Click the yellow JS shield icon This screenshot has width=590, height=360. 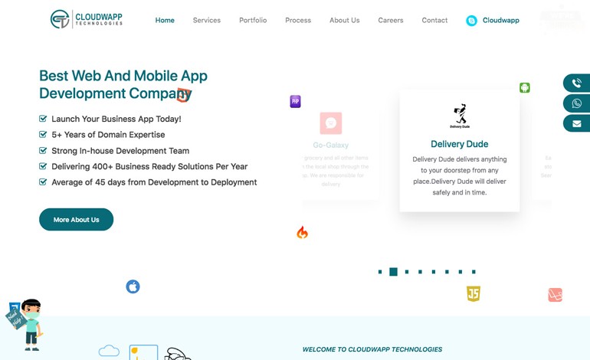click(x=474, y=294)
